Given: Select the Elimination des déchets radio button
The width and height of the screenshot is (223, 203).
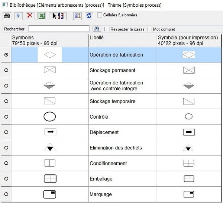Looking at the screenshot, I should coord(6,148).
